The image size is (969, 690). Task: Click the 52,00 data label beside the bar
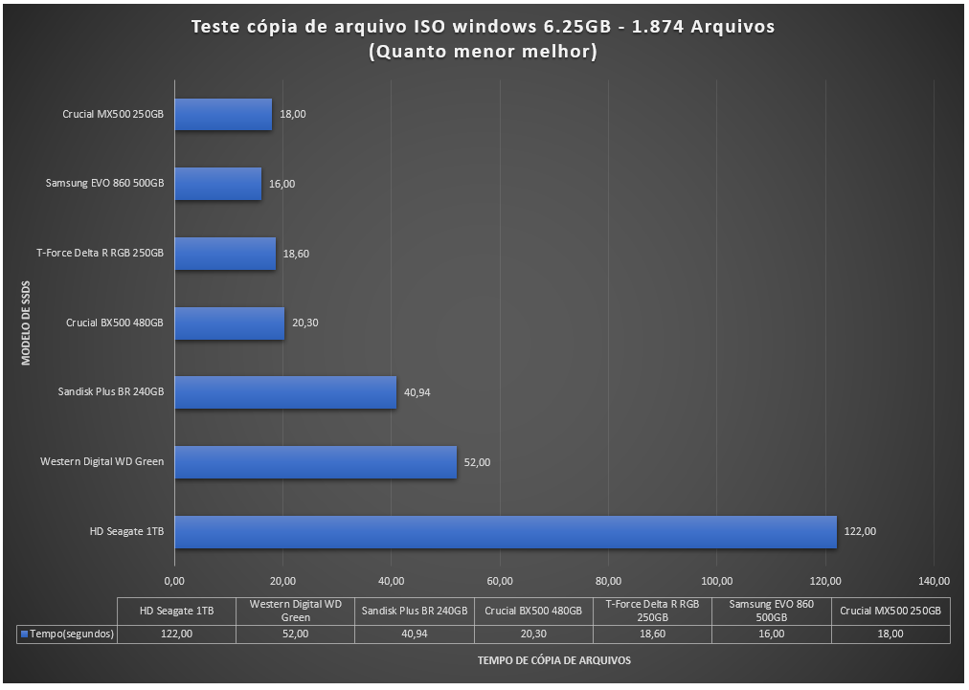click(477, 462)
